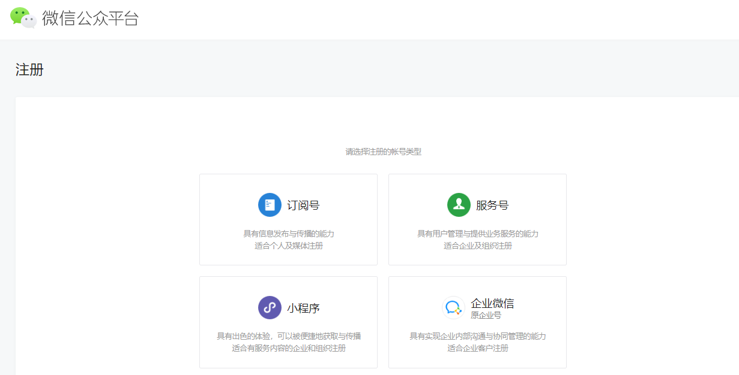Viewport: 739px width, 375px height.
Task: Open the 微信公众平台 title link
Action: click(x=90, y=18)
